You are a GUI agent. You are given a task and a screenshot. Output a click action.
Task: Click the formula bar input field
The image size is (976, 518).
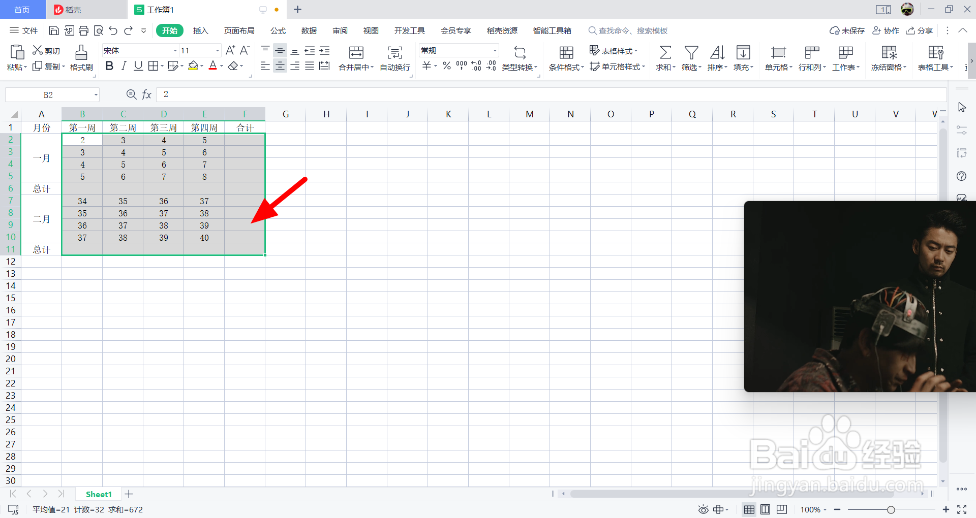click(x=552, y=94)
